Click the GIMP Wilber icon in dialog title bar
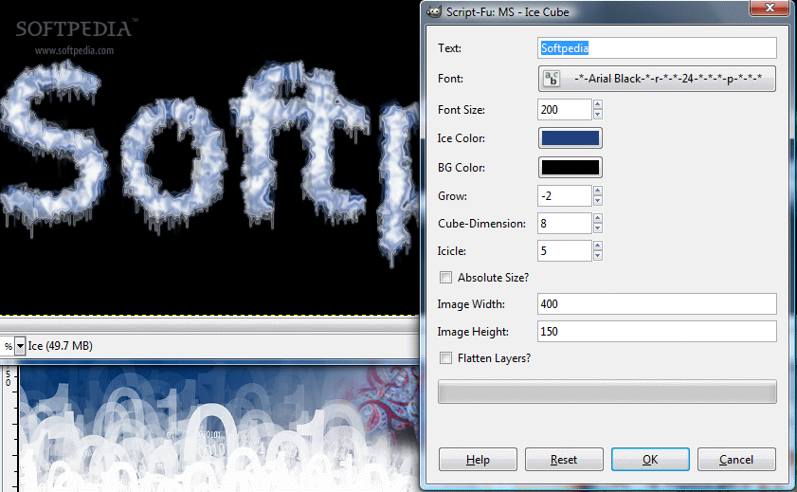 click(434, 11)
